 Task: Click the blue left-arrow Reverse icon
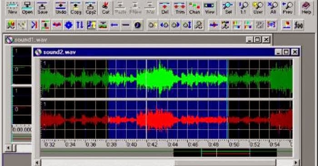pyautogui.click(x=114, y=25)
